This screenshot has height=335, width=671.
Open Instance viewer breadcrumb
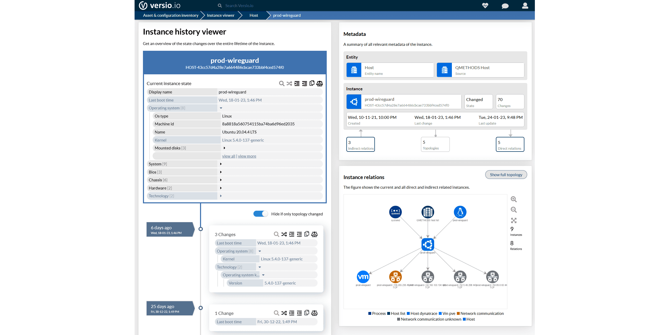click(220, 15)
